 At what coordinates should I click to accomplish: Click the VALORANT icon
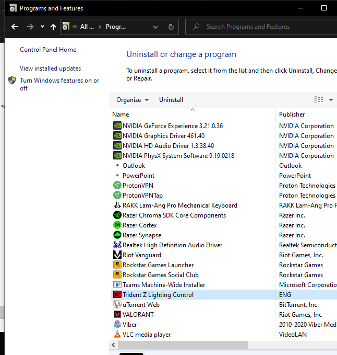pos(117,314)
